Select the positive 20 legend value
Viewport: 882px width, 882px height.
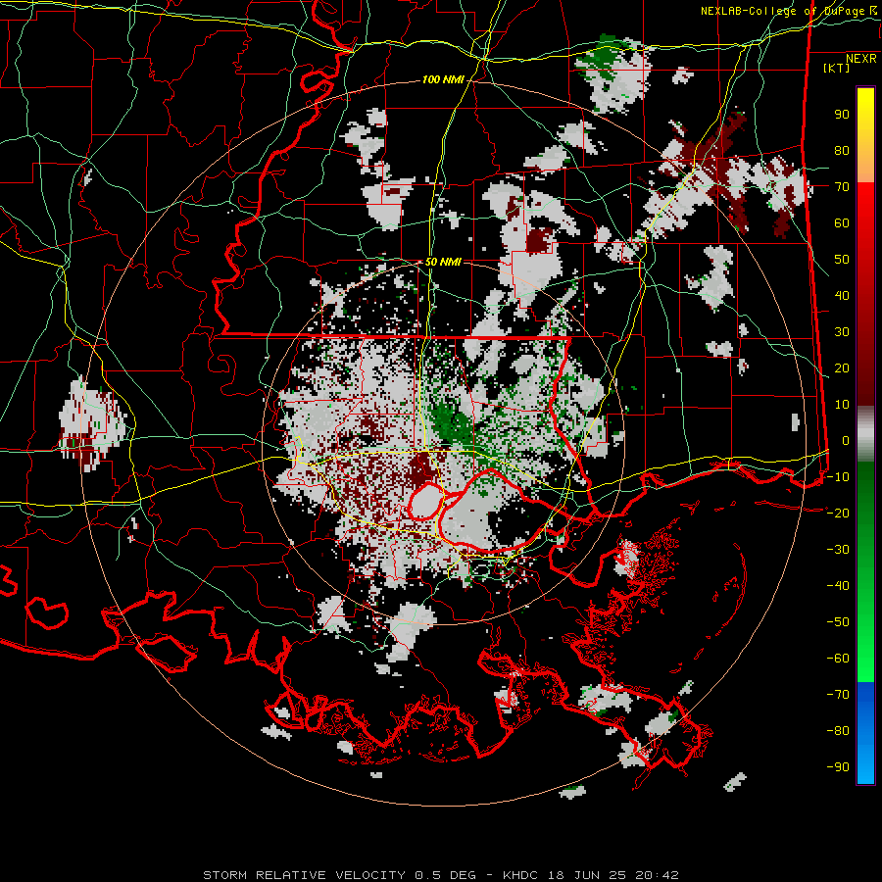(842, 368)
